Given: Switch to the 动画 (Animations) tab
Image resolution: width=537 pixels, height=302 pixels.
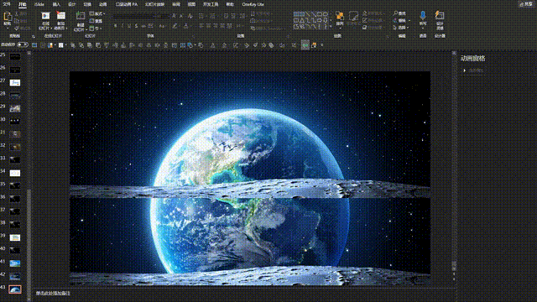Looking at the screenshot, I should [x=102, y=4].
